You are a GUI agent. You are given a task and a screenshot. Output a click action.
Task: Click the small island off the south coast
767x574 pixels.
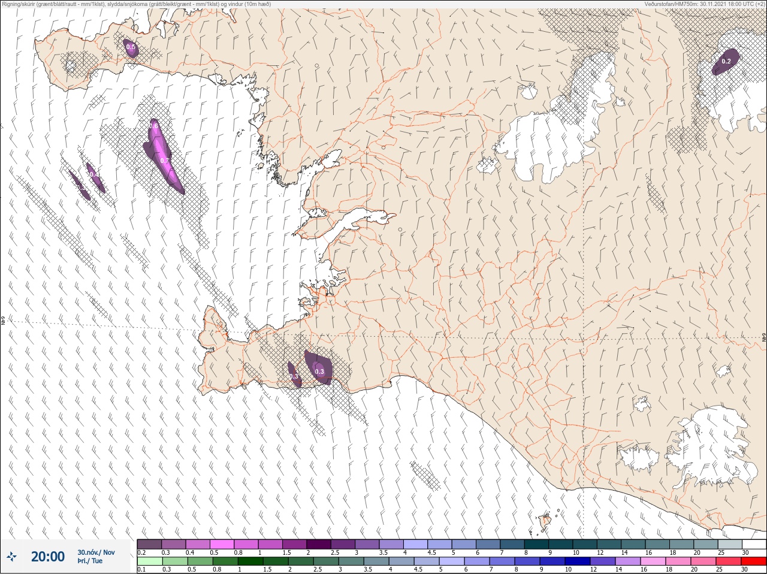click(x=545, y=522)
